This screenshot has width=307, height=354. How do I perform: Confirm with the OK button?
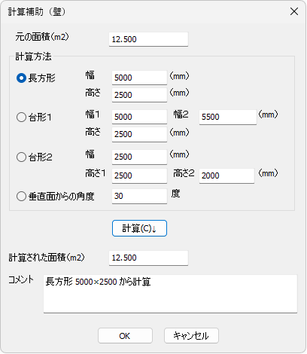click(x=125, y=335)
